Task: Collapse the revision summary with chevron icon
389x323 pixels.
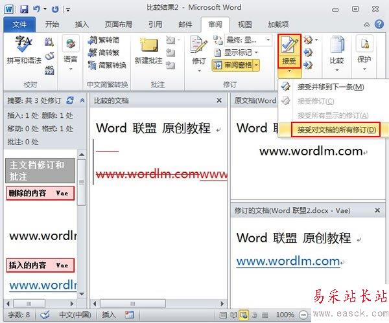Action: (x=82, y=100)
